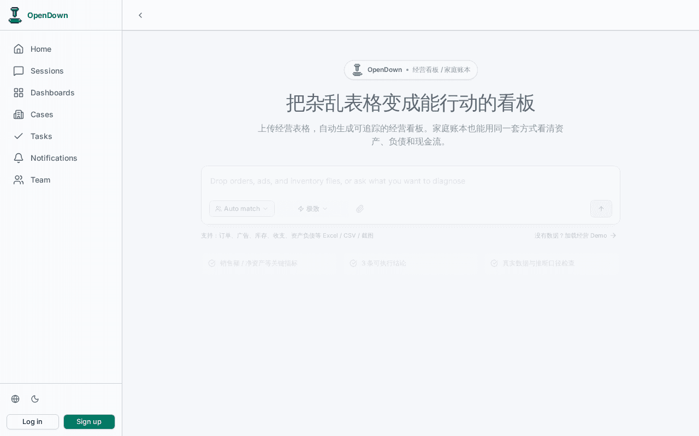Image resolution: width=699 pixels, height=436 pixels.
Task: Open Notifications from the sidebar
Action: tap(61, 158)
